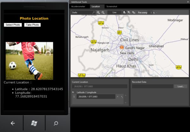Select the point 1 latitude/longitude field
190x132 pixels.
tap(96, 97)
